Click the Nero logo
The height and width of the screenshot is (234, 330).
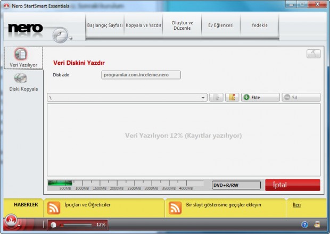[25, 28]
